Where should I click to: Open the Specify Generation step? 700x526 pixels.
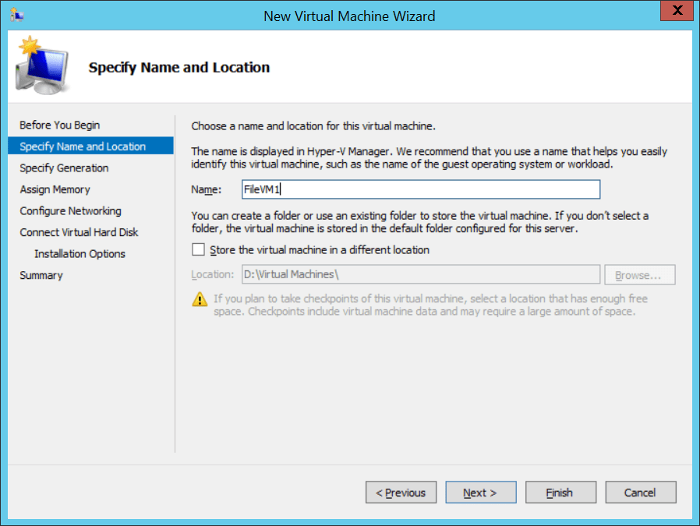click(x=64, y=168)
